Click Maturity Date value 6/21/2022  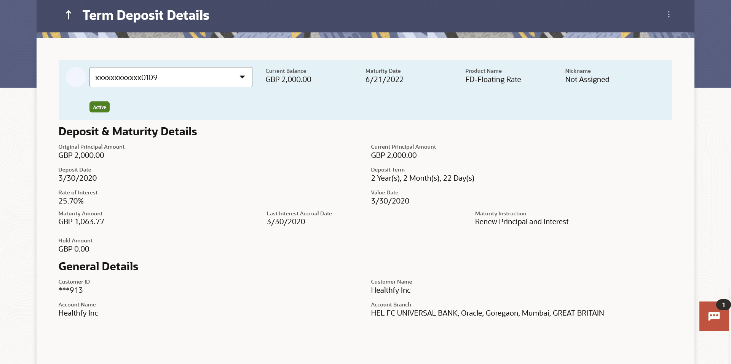click(384, 79)
